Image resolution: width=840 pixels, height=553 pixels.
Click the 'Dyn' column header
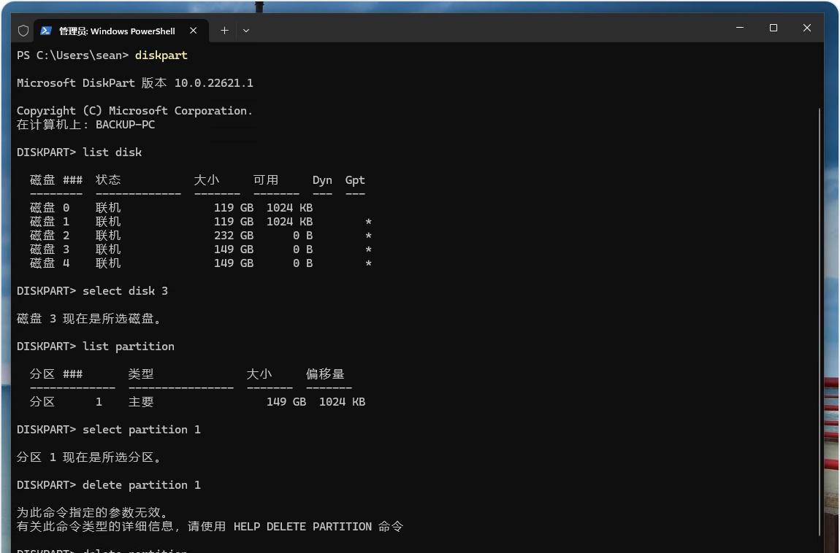(322, 180)
